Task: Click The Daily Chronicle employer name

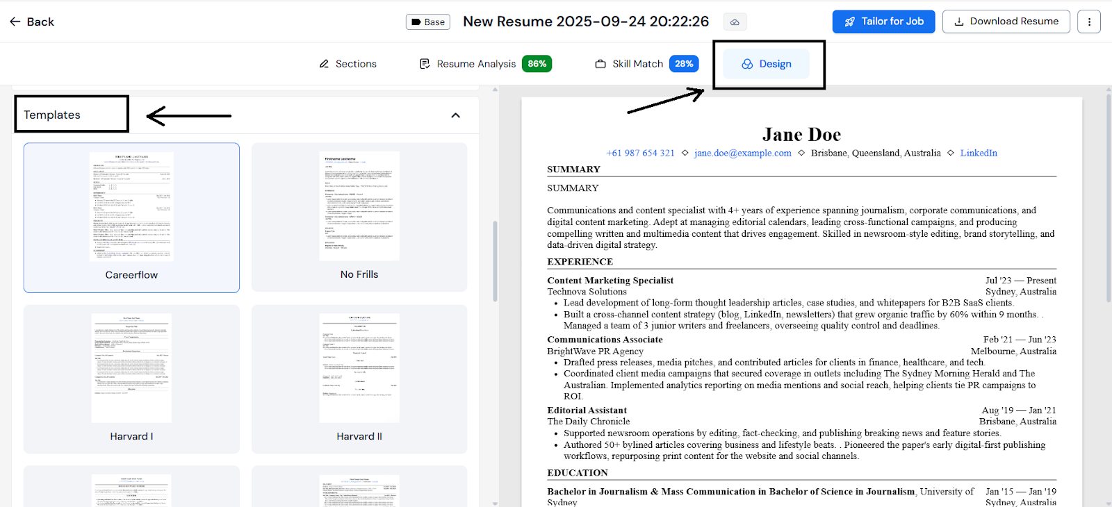Action: coord(589,422)
